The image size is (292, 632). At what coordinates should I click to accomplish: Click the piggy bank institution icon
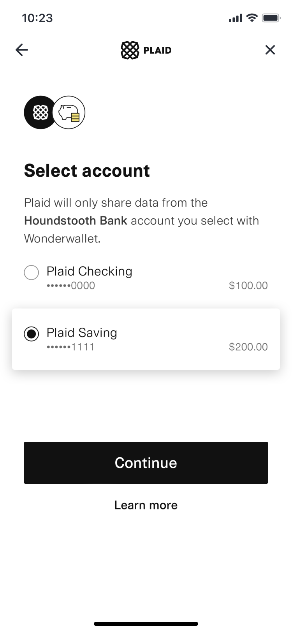pos(69,112)
